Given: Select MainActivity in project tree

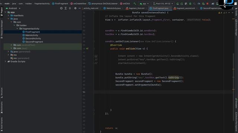Looking at the screenshot, I should point(32,35).
